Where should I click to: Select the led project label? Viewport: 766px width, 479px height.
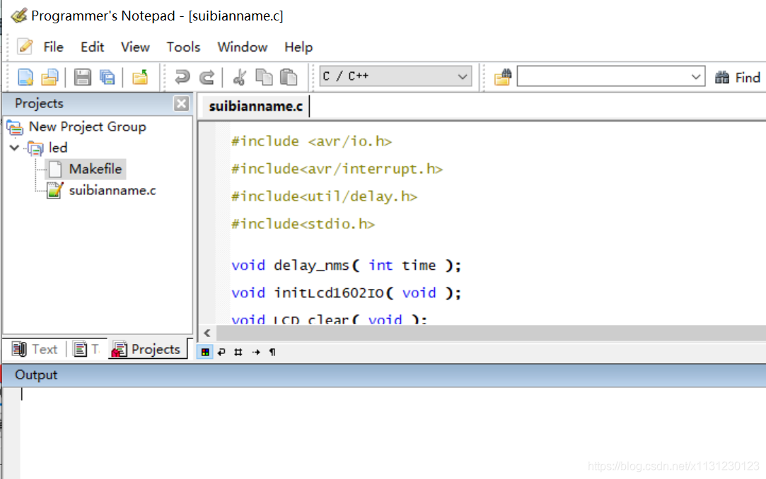pos(58,148)
